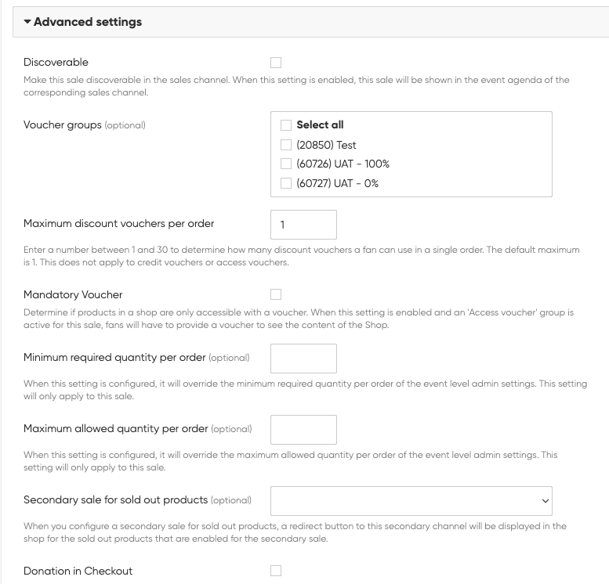Click the Mandatory Voucher setting label
Viewport: 609px width, 584px height.
tap(73, 294)
